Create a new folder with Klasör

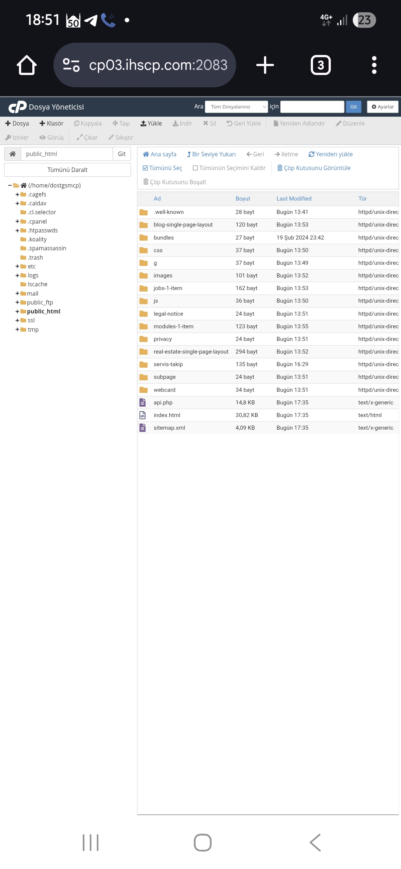coord(52,123)
